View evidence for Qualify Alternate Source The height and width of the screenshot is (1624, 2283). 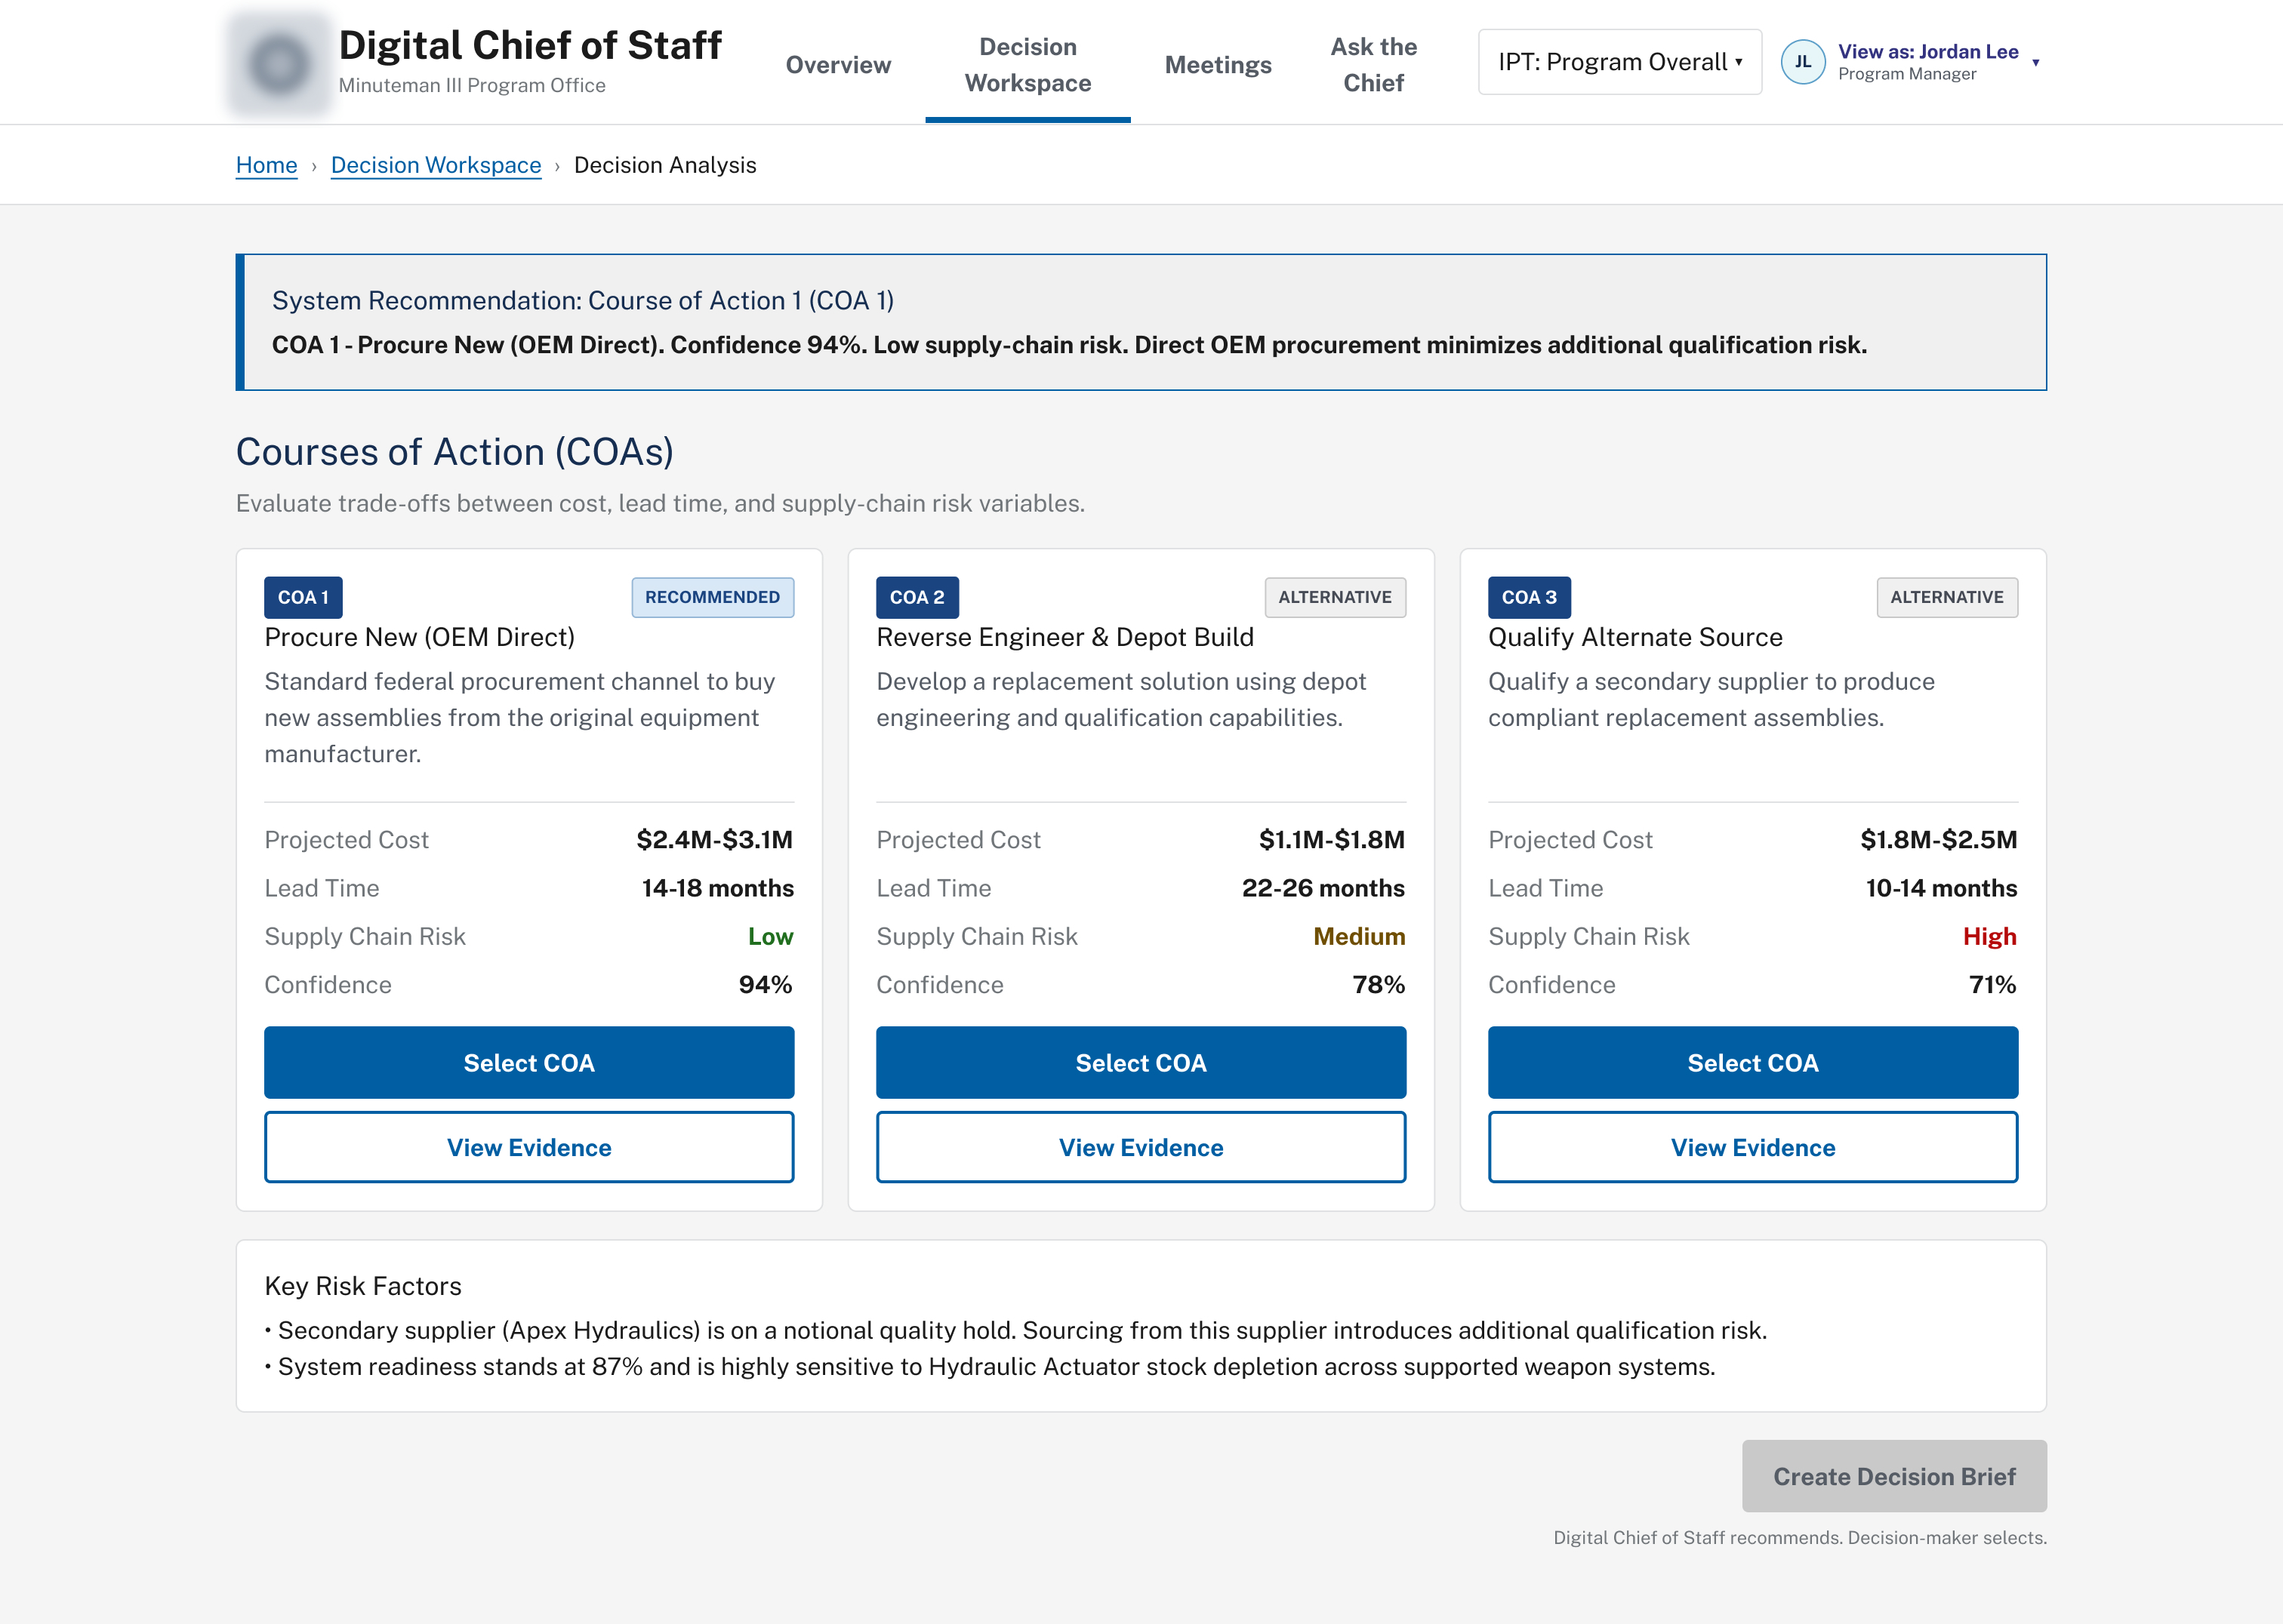point(1753,1147)
